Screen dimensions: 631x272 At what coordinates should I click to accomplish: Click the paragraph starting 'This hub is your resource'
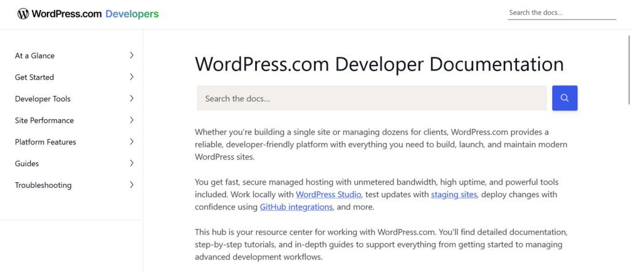click(x=381, y=244)
